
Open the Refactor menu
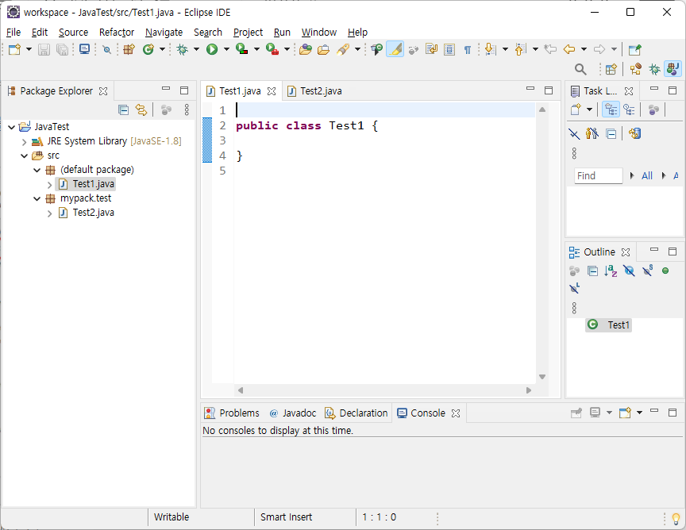[117, 33]
